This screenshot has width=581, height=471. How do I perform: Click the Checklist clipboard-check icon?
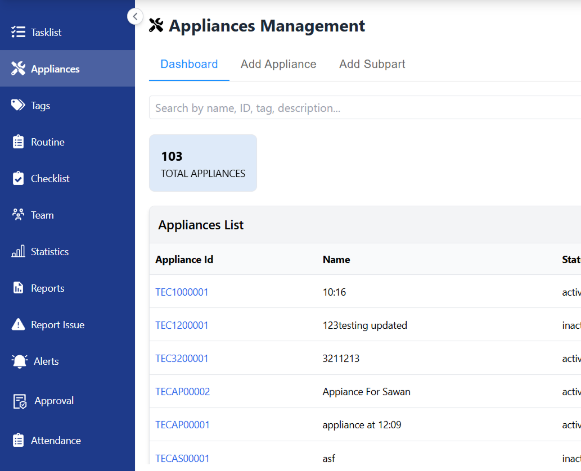[x=18, y=178]
